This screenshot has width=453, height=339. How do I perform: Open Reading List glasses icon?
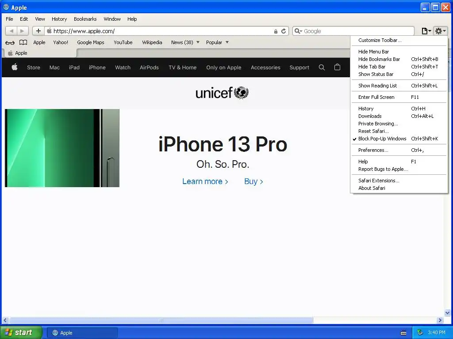pos(10,42)
